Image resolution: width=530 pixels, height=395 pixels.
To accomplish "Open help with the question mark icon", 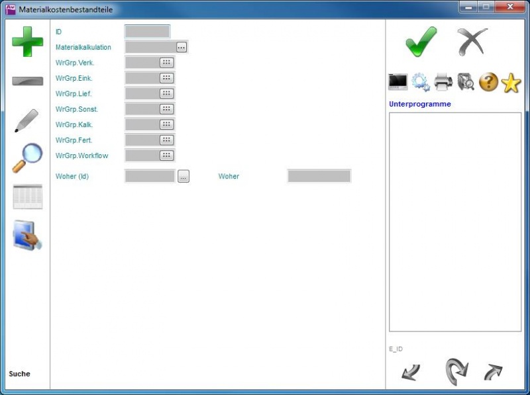I will point(488,82).
